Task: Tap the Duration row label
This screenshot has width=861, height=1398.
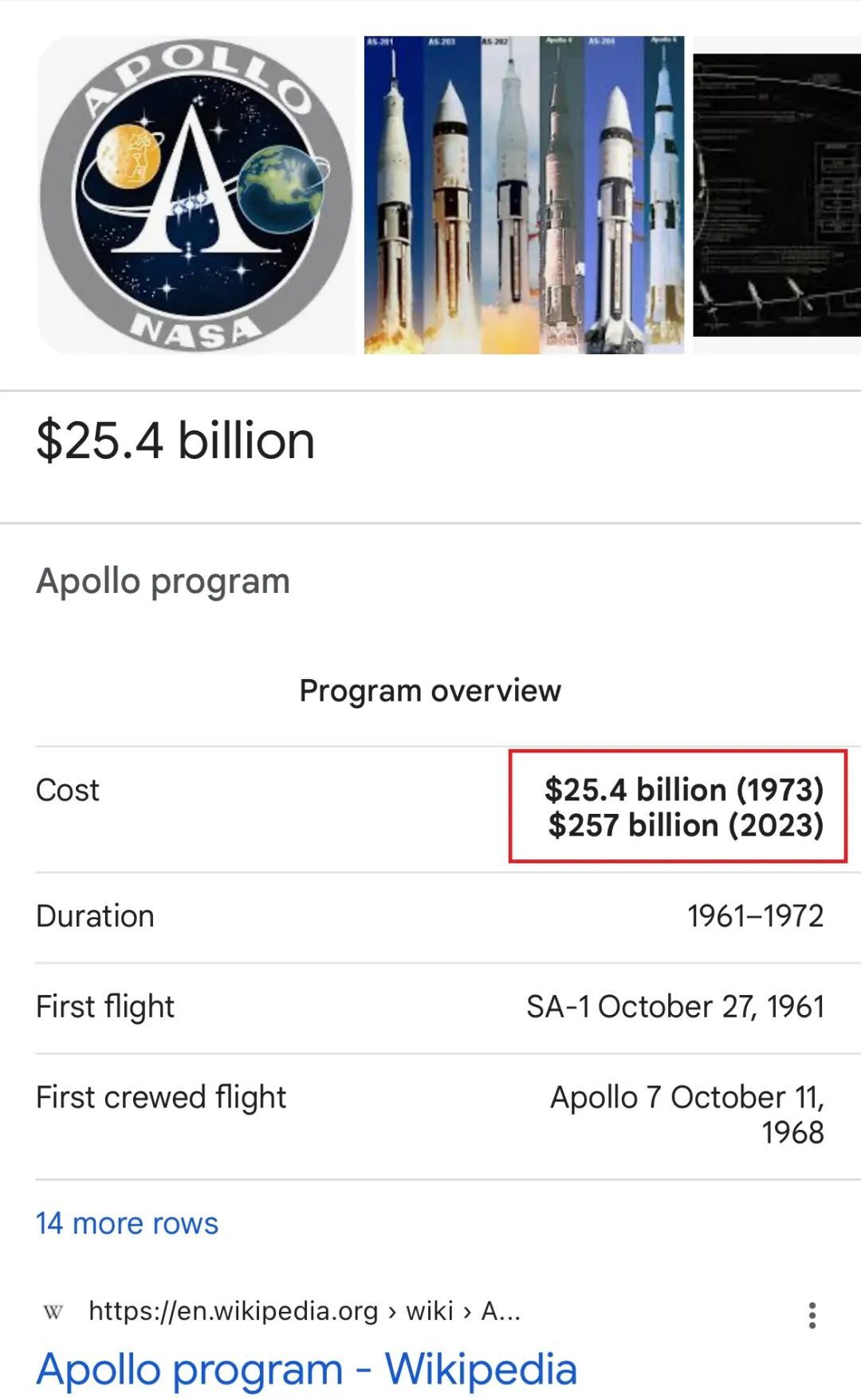Action: pos(95,916)
